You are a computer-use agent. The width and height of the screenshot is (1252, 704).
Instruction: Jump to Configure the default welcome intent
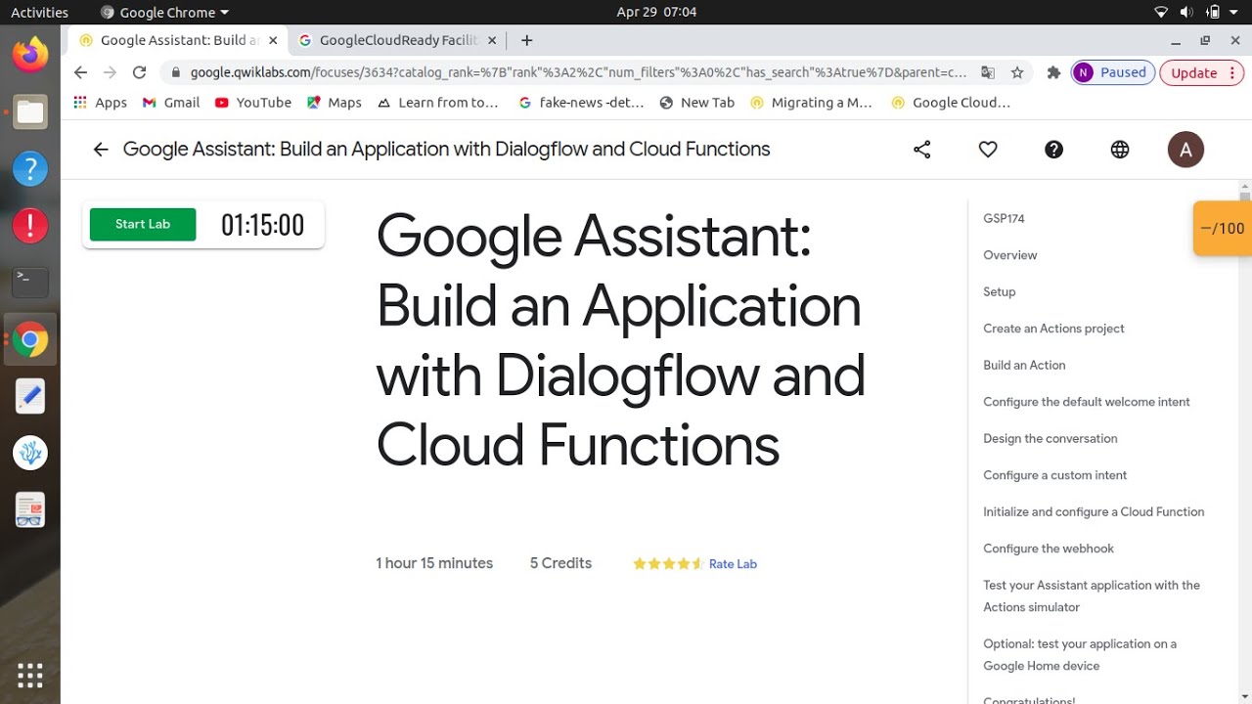coord(1087,402)
